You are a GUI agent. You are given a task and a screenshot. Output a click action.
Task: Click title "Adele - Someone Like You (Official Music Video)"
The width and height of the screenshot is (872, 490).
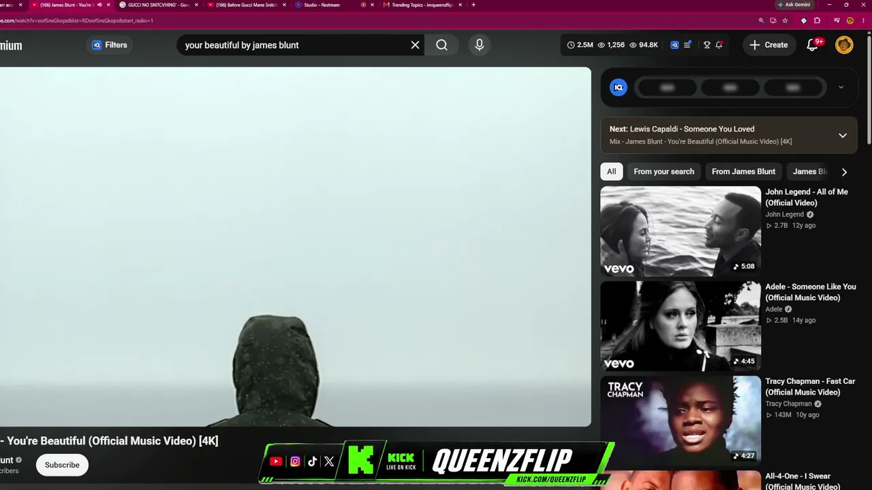[x=811, y=292]
